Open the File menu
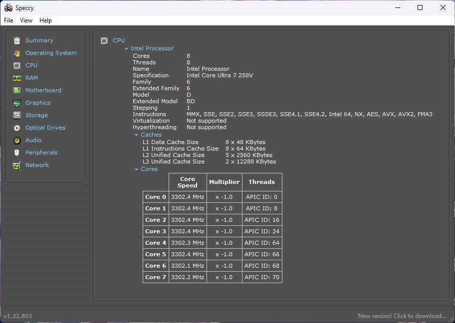Image resolution: width=455 pixels, height=323 pixels. pyautogui.click(x=8, y=20)
